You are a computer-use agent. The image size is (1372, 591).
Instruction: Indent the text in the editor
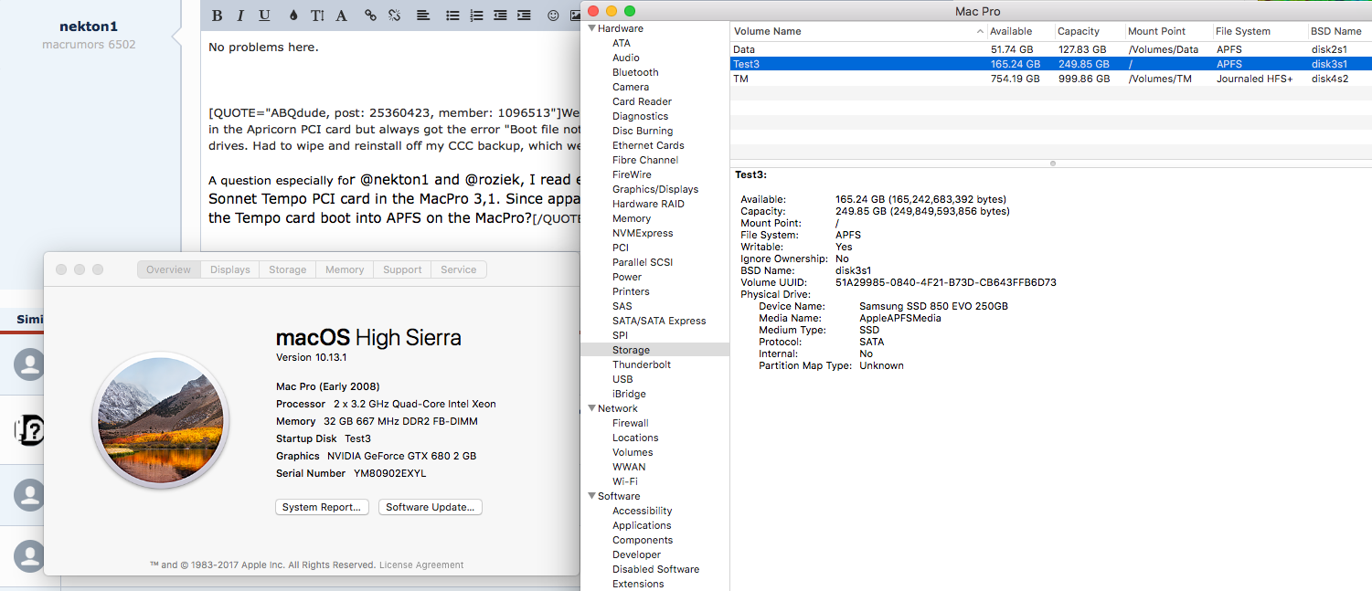pos(524,16)
